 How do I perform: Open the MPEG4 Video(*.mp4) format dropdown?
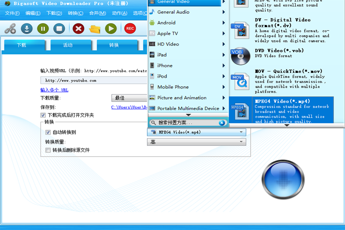coord(196,132)
